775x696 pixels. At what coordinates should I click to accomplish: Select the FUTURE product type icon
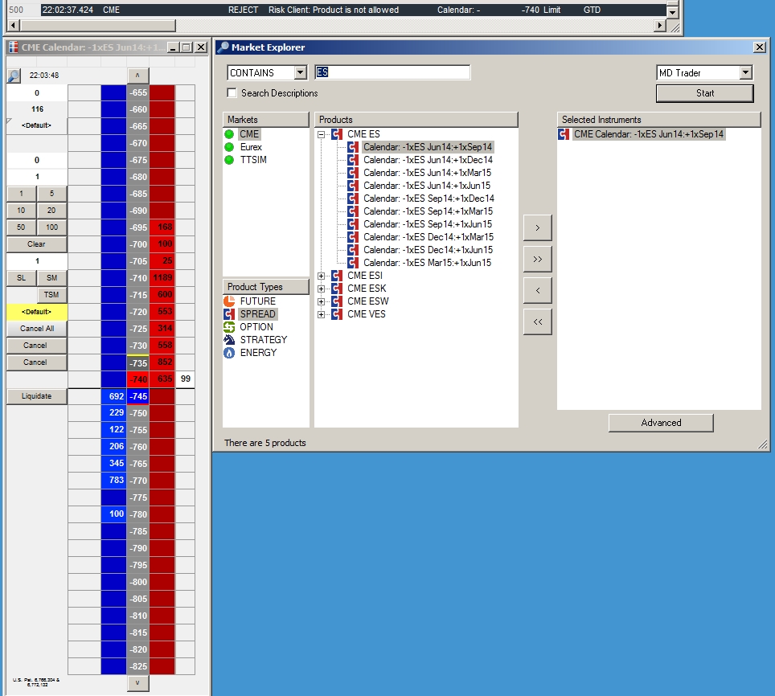click(229, 301)
